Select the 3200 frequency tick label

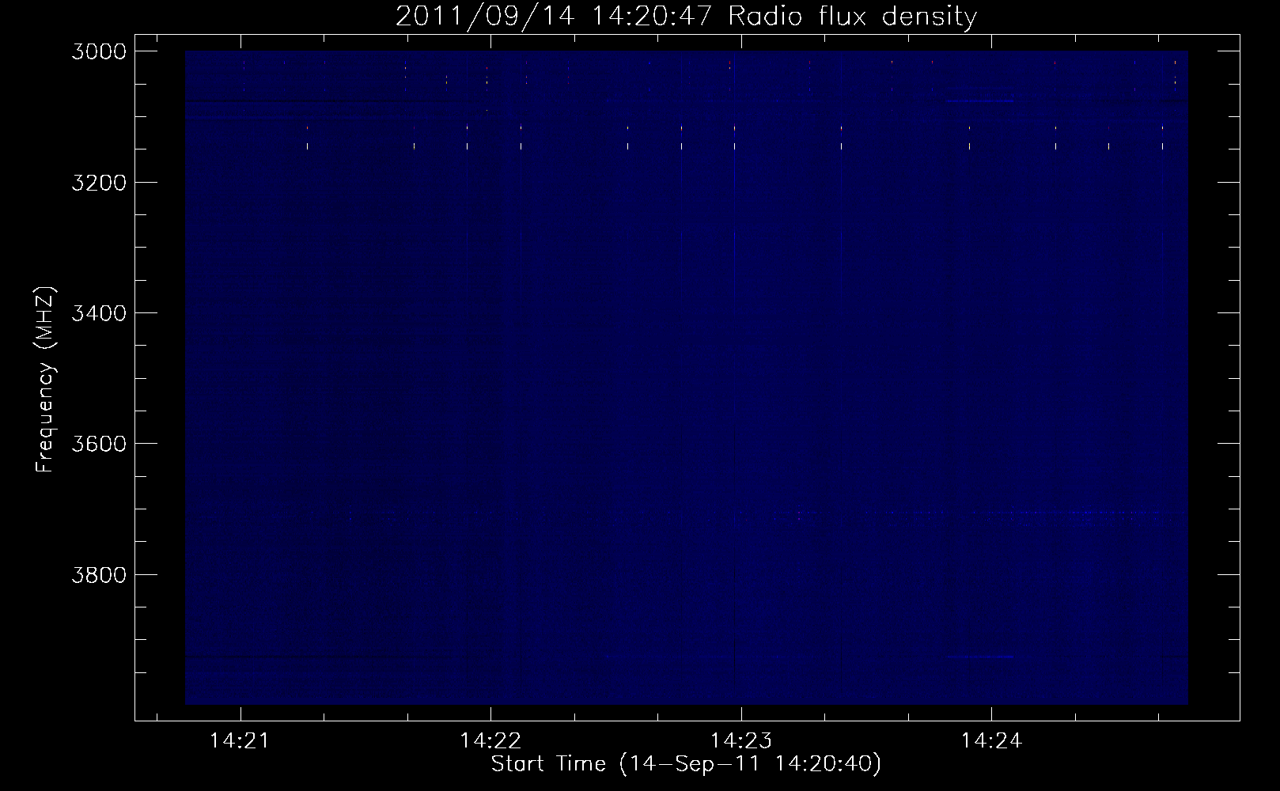(x=99, y=182)
